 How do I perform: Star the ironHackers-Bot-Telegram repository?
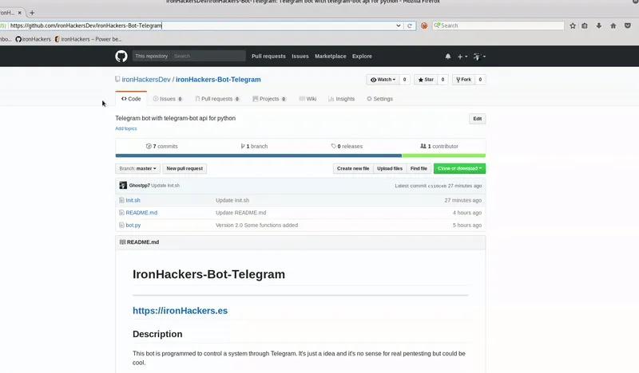pos(426,80)
